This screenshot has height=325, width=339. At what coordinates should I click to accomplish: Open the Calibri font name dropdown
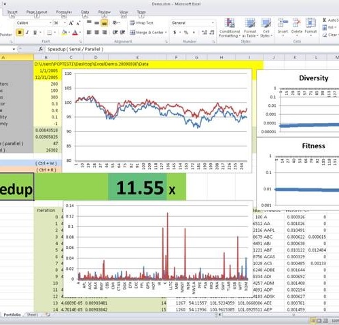click(x=34, y=23)
